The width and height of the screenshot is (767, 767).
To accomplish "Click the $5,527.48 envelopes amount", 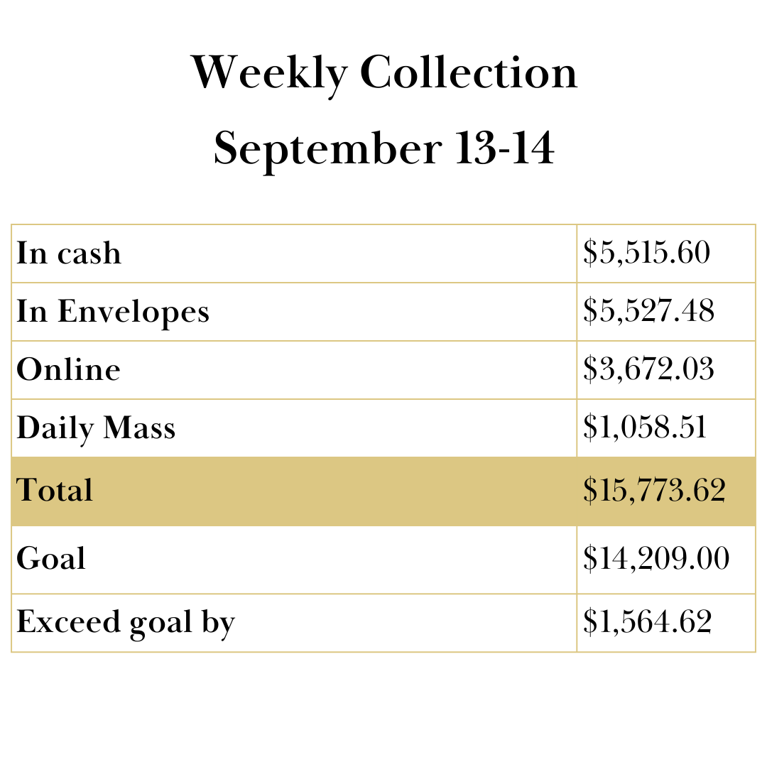I will [648, 312].
